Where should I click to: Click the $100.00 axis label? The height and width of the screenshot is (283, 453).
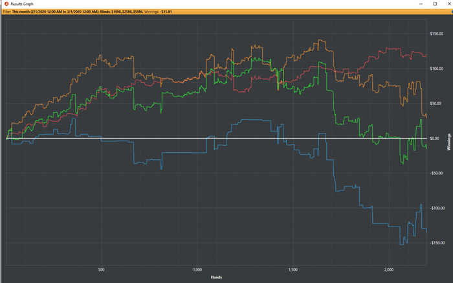(436, 69)
